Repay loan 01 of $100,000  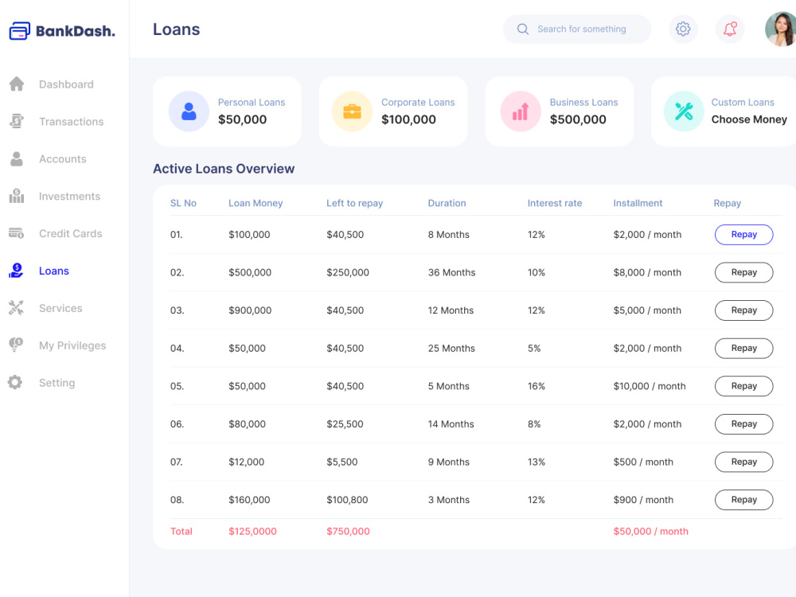point(743,235)
